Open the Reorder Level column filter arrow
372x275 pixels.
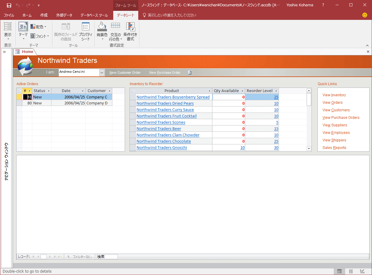click(276, 91)
